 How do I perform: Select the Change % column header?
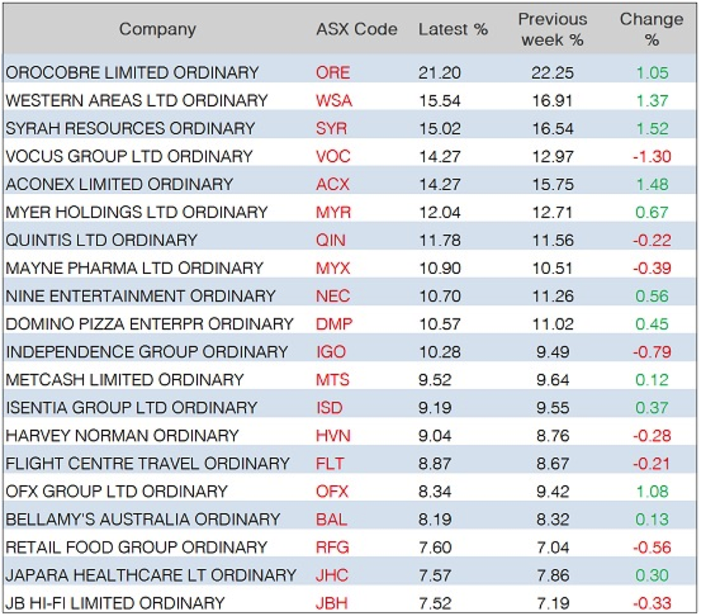coord(651,30)
